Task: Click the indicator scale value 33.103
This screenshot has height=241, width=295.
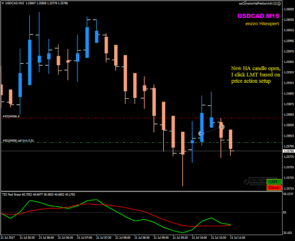Action: [287, 233]
